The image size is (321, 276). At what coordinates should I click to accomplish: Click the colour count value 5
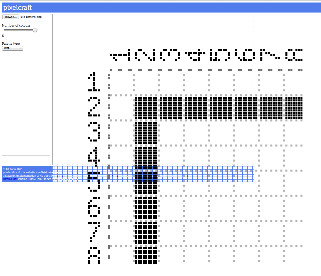[3, 36]
